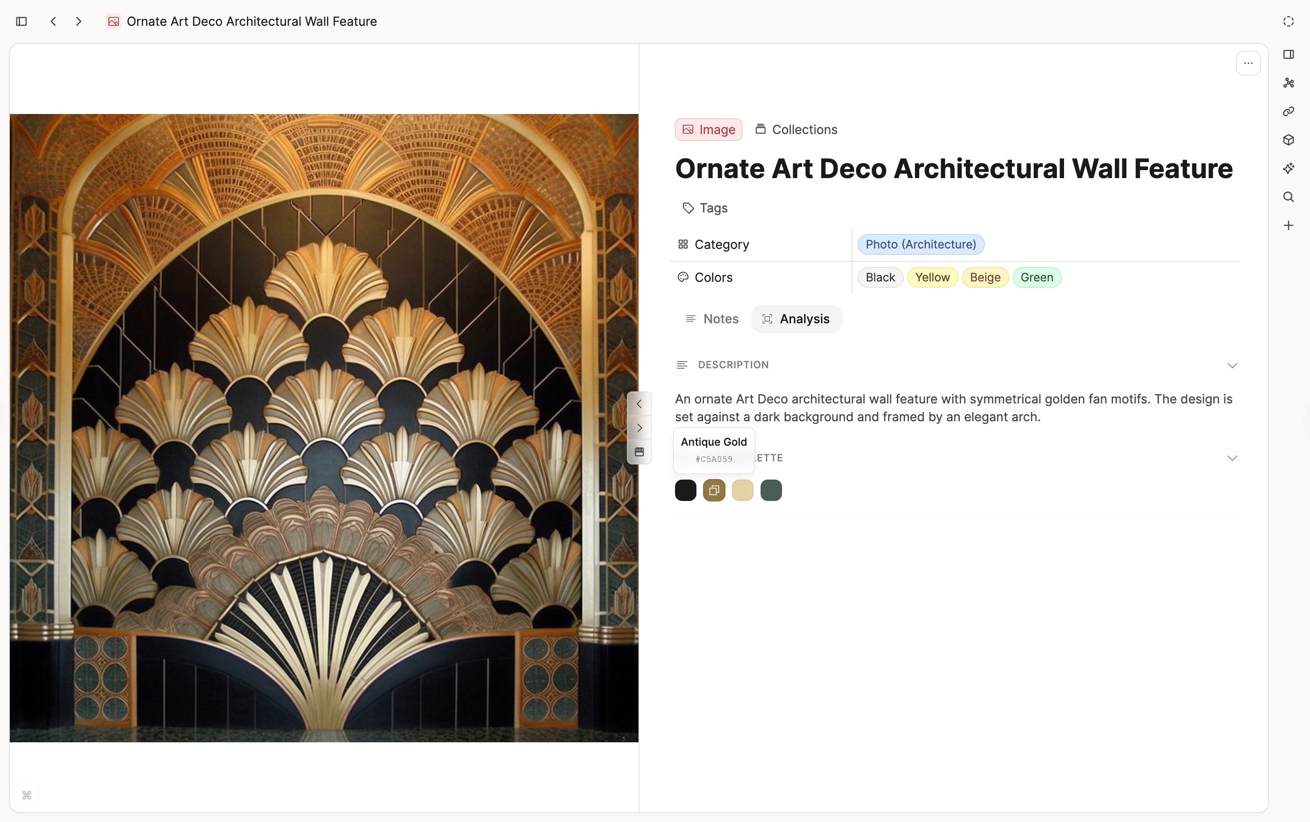
Task: Switch to the Analysis tab
Action: pos(796,318)
